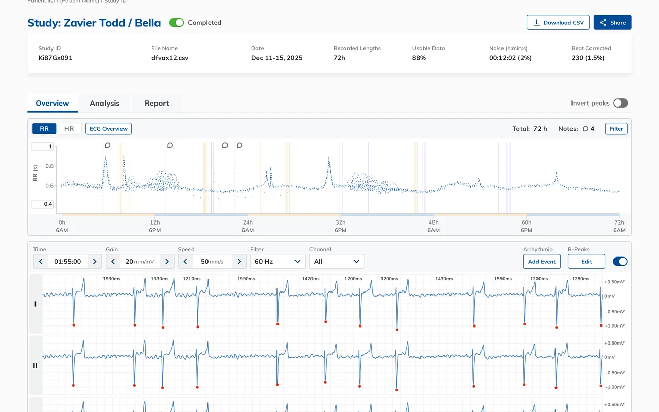
Task: Click the file name dfvax12.csv
Action: [x=170, y=58]
